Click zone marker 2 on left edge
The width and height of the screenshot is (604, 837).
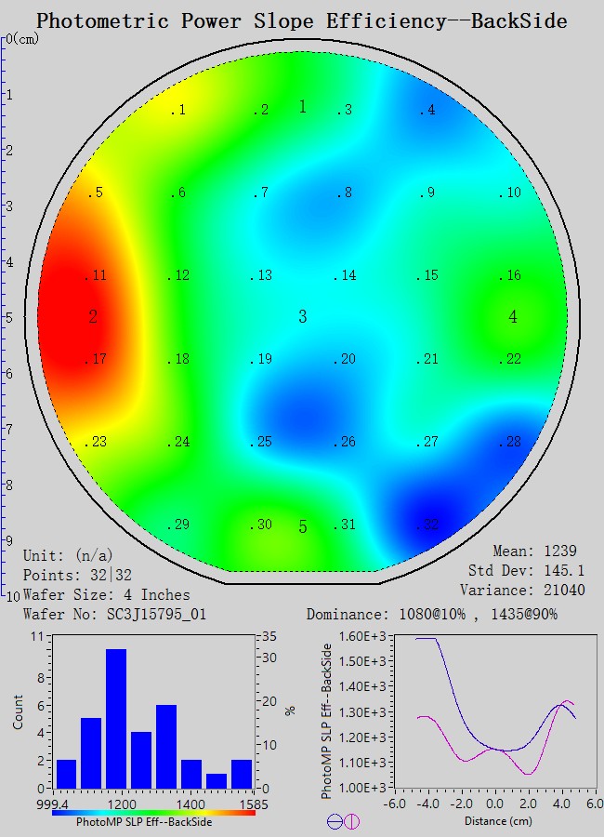click(93, 317)
